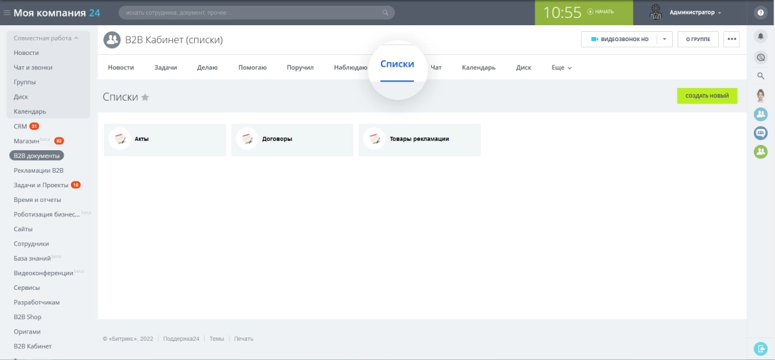Click the star next to Списки heading
Screen dimensions: 775x360
[145, 97]
